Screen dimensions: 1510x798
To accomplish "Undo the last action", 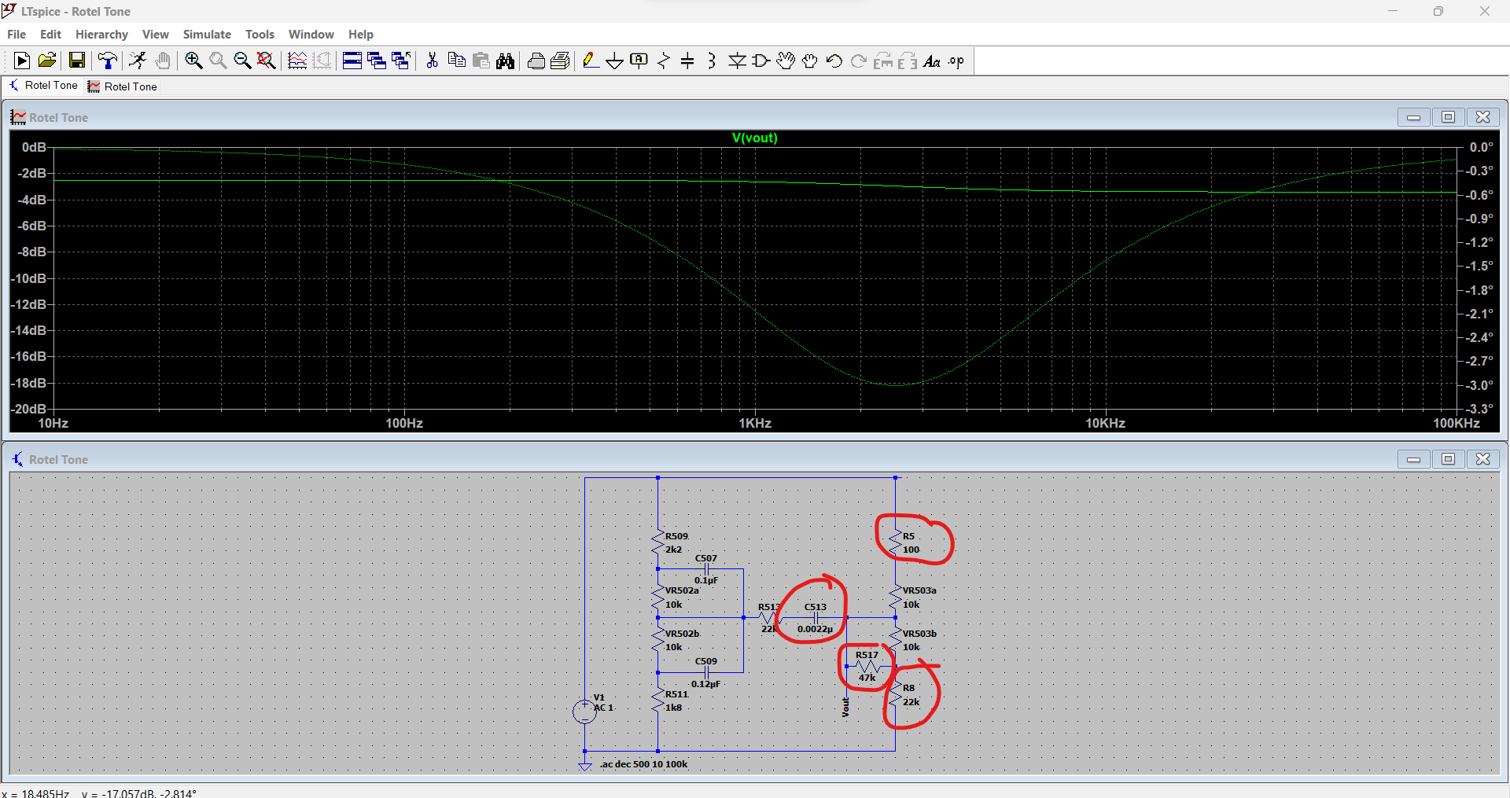I will pos(834,61).
